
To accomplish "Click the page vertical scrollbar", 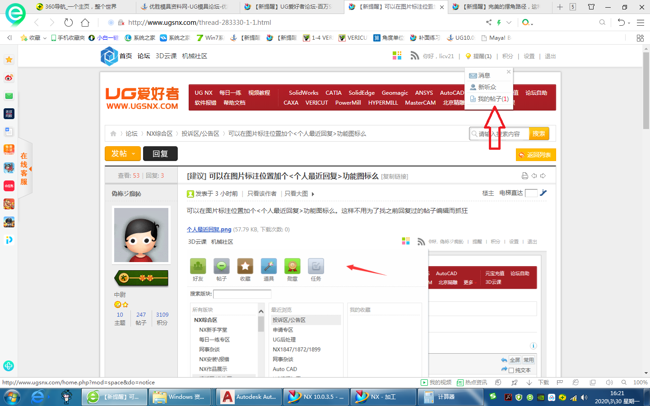I will click(x=646, y=90).
